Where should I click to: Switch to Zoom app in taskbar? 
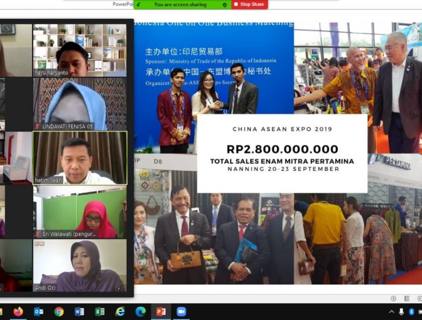(x=181, y=312)
